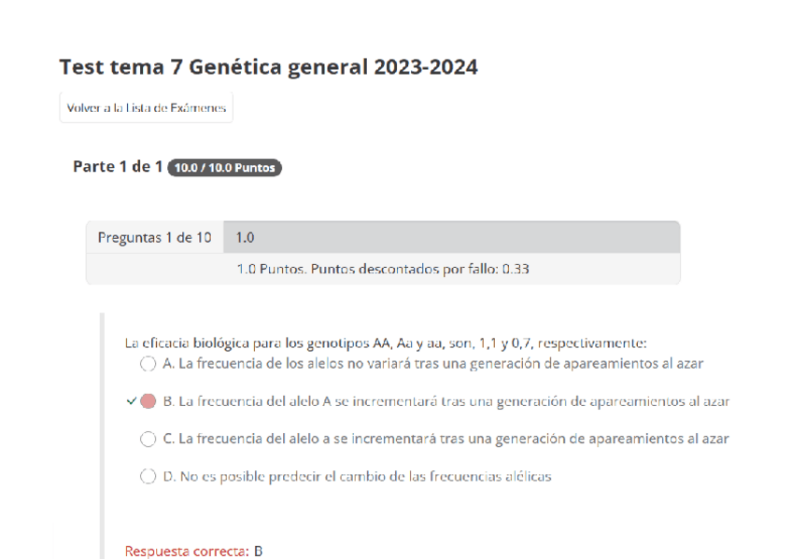The height and width of the screenshot is (559, 792).
Task: Choose radio button for option C
Action: 148,439
